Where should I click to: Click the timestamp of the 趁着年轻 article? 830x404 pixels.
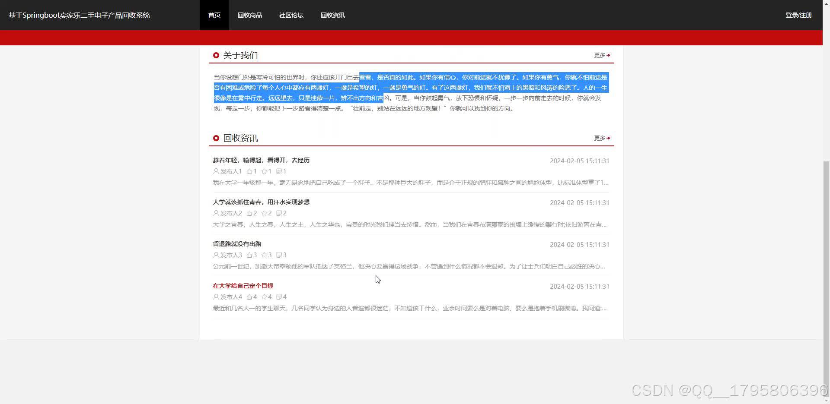click(579, 161)
